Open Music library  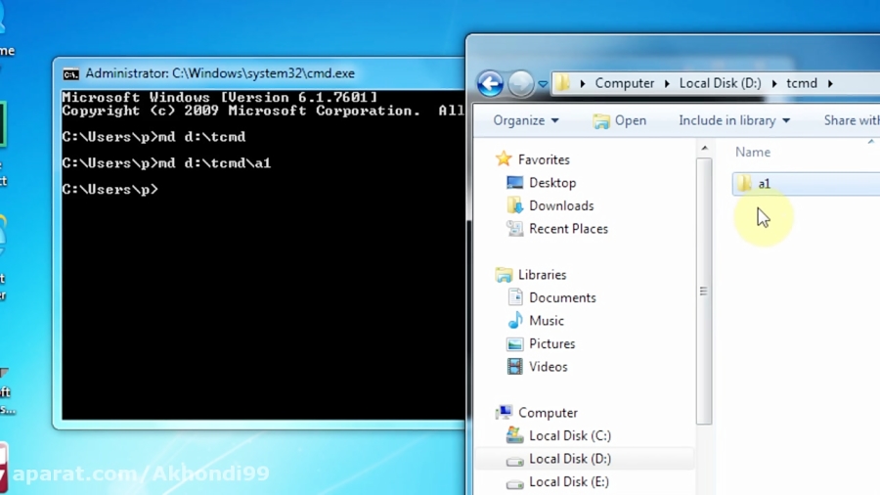tap(546, 321)
